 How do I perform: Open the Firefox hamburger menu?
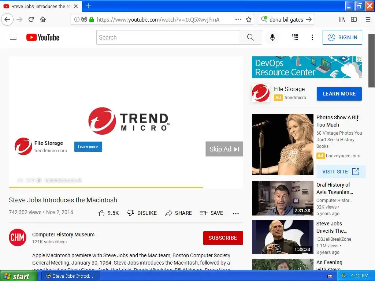[368, 19]
